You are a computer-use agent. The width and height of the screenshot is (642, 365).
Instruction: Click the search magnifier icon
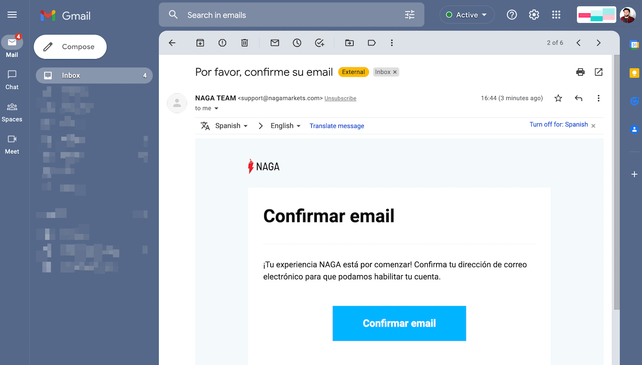click(x=173, y=15)
